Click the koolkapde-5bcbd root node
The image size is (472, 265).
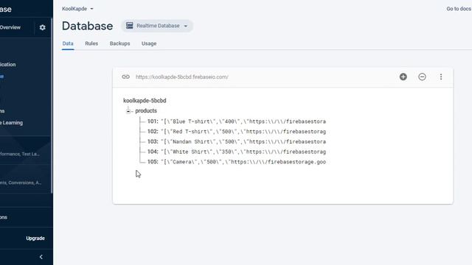click(145, 101)
